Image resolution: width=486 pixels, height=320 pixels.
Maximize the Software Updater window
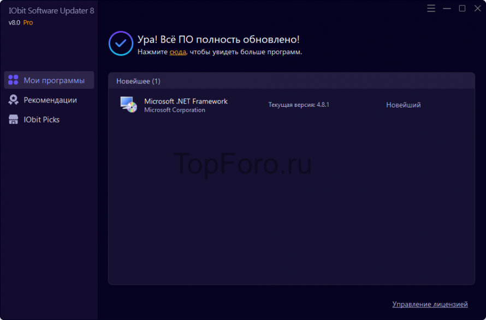pyautogui.click(x=462, y=8)
